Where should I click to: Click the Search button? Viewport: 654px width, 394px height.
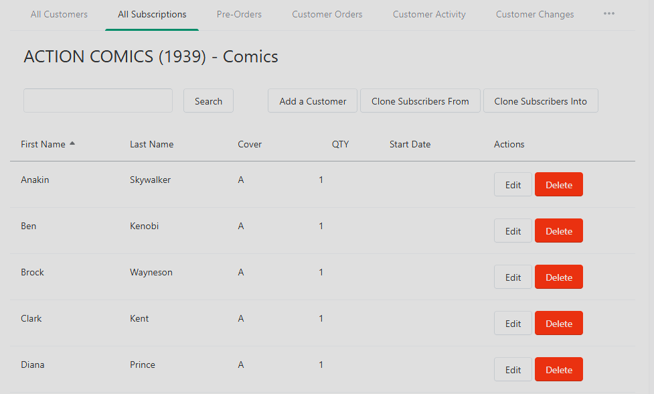tap(209, 101)
